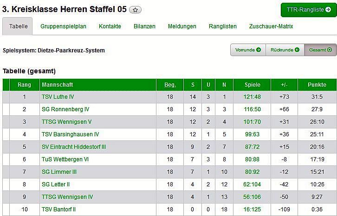This screenshot has height=216, width=337.
Task: Select the Gesamt view toggle
Action: coord(320,50)
